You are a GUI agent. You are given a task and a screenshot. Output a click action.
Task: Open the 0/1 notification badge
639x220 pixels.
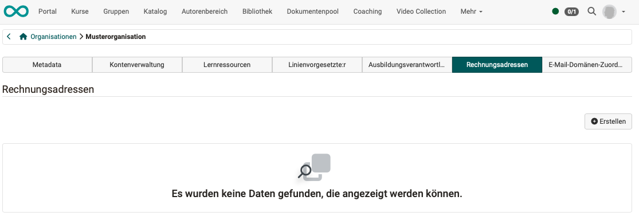(571, 11)
